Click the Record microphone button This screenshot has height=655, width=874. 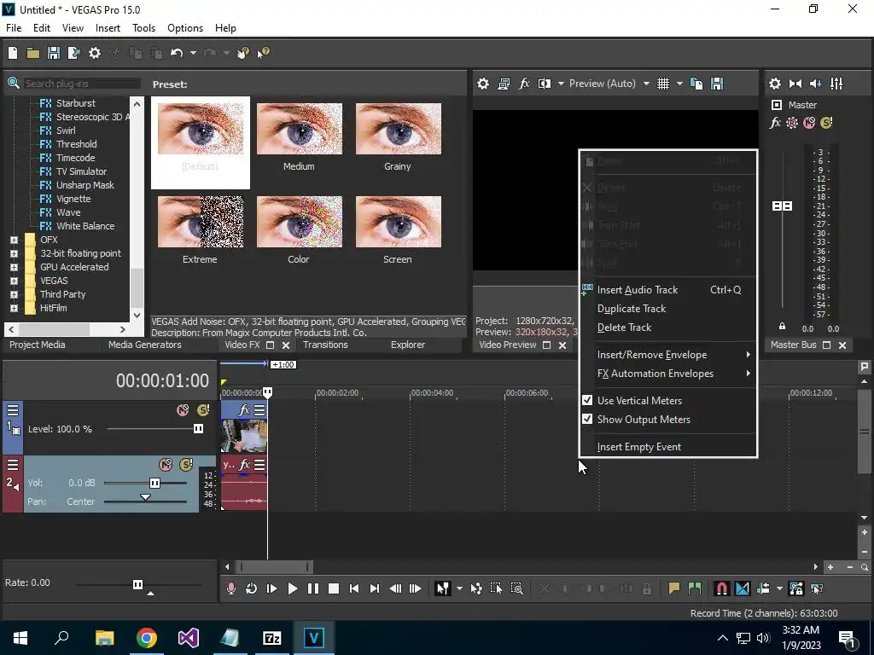(x=230, y=588)
